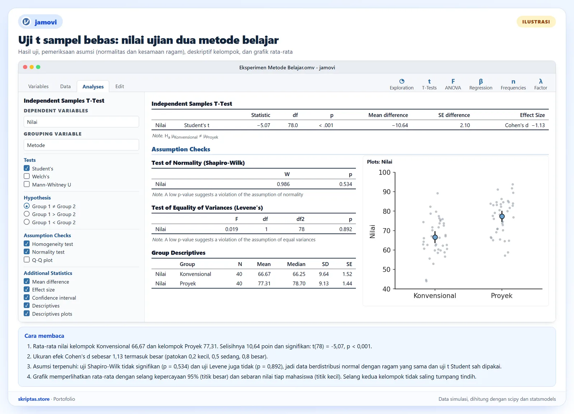Screen dimensions: 574x414
Task: Open the Regression analysis menu
Action: click(481, 85)
